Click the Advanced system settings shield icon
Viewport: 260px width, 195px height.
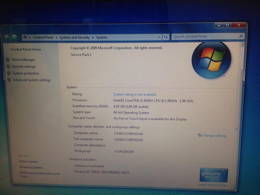pyautogui.click(x=9, y=80)
